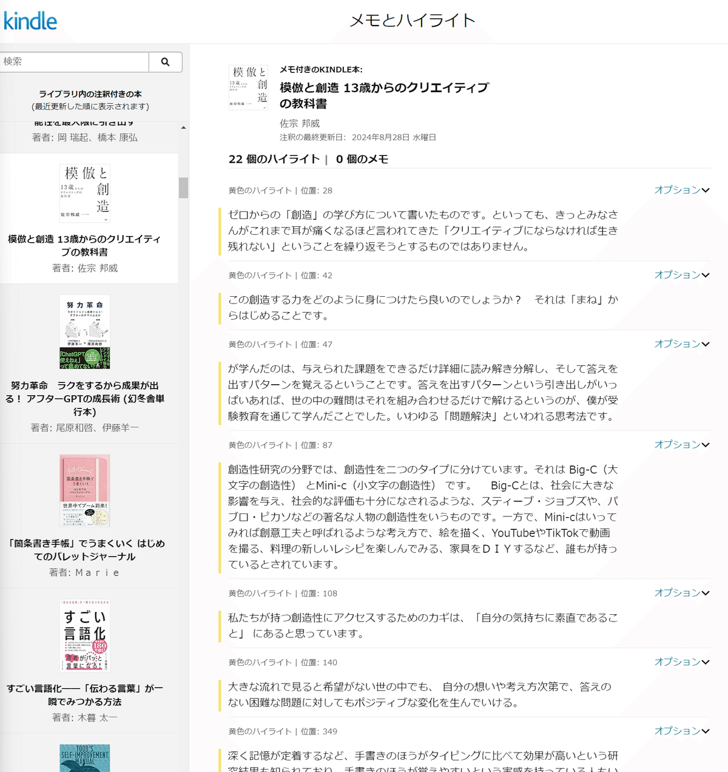Click the sidebar scrollbar thumb

tap(183, 188)
